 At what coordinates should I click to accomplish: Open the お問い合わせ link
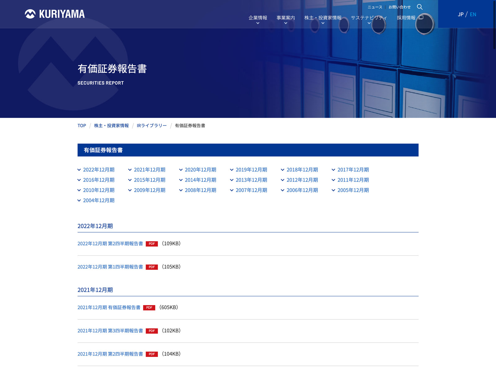tap(400, 7)
